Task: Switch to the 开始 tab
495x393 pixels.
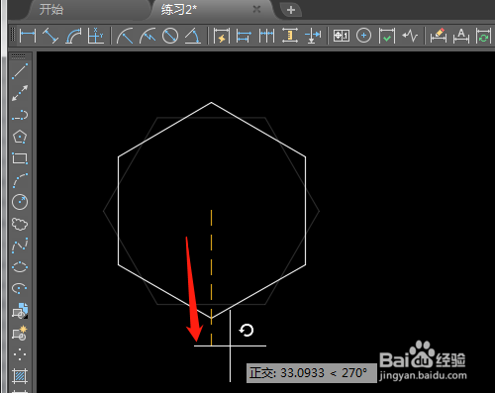Action: [51, 10]
